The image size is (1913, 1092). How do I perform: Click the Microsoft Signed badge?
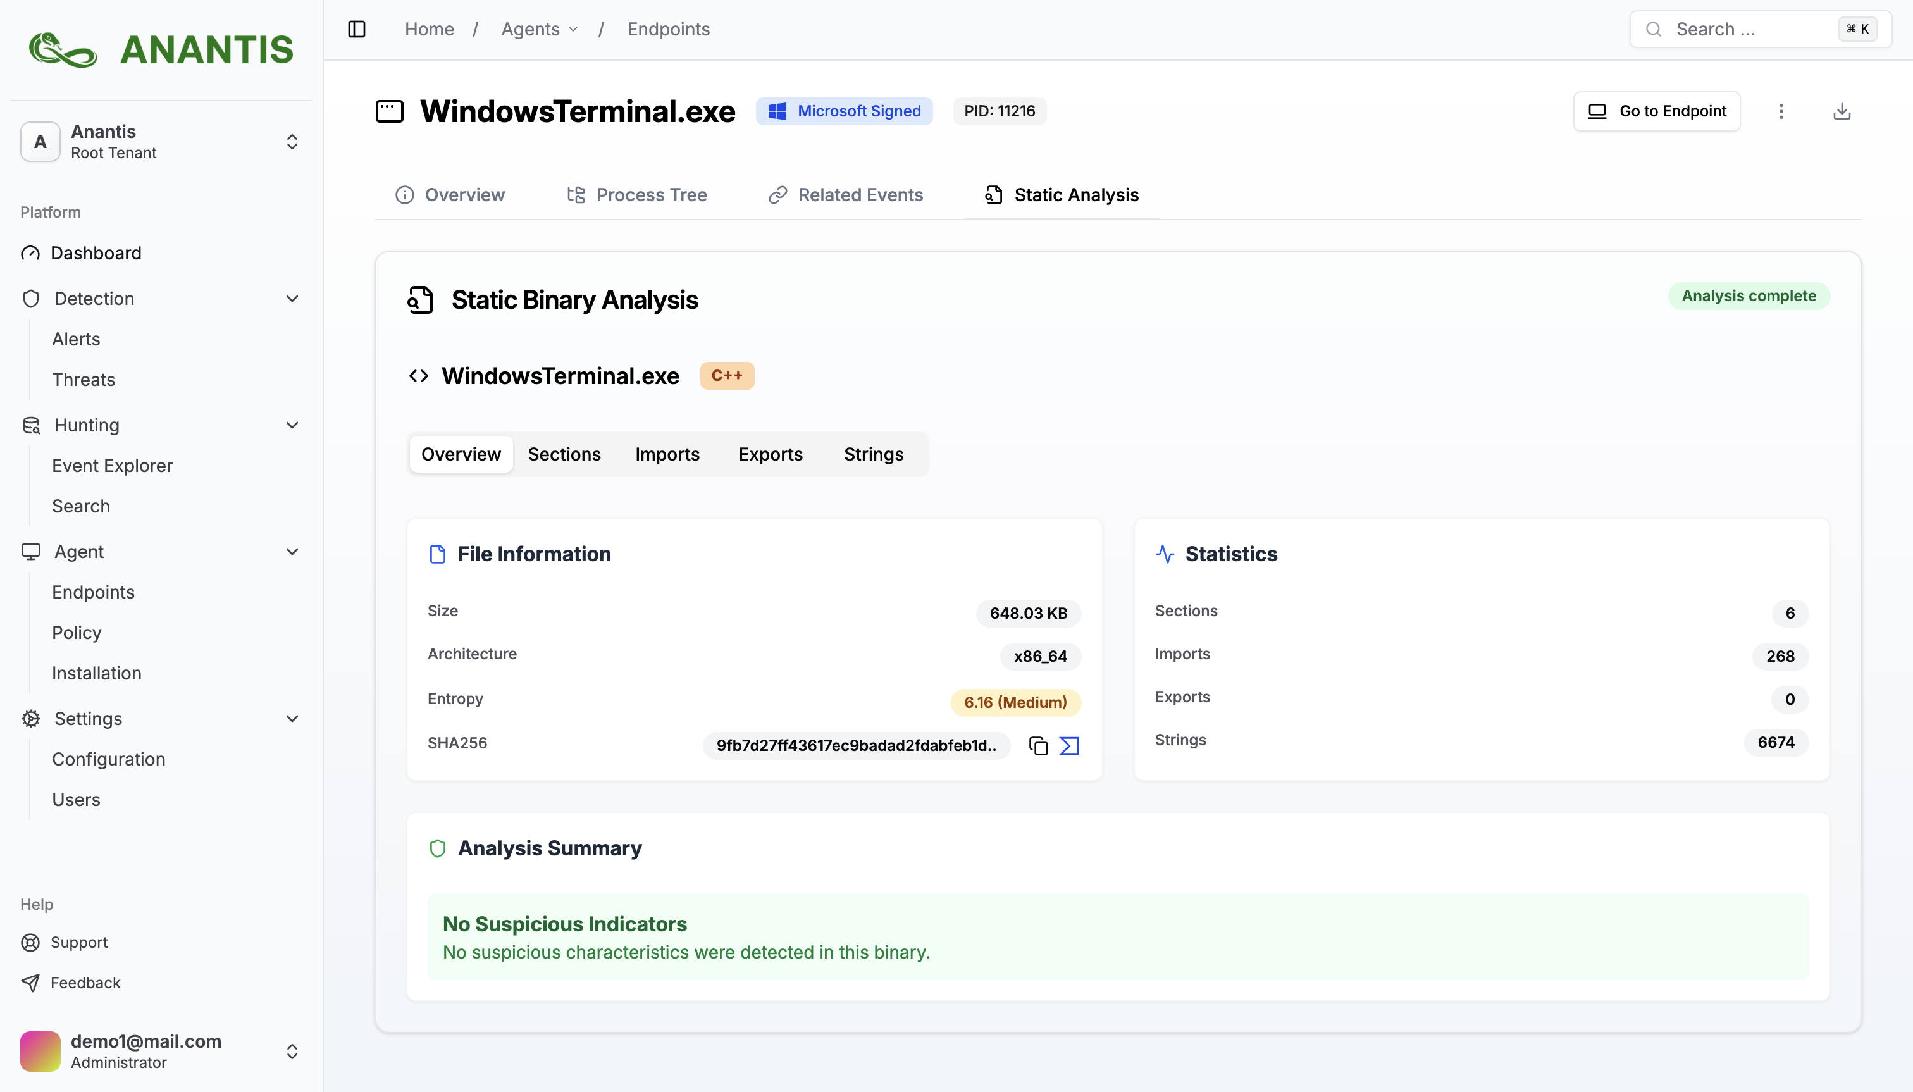tap(844, 111)
